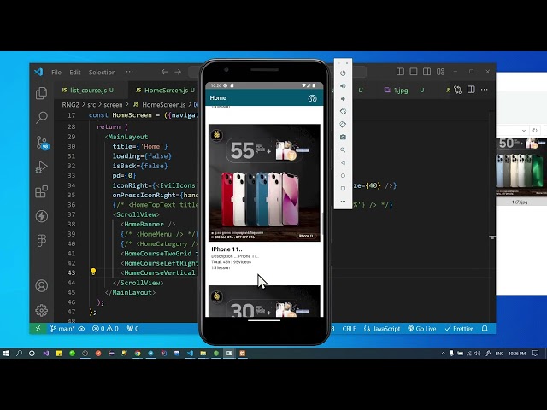Click the main* branch in status bar
547x410 pixels.
coord(62,328)
